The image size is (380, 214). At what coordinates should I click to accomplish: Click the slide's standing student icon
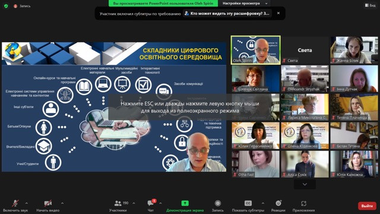53,162
